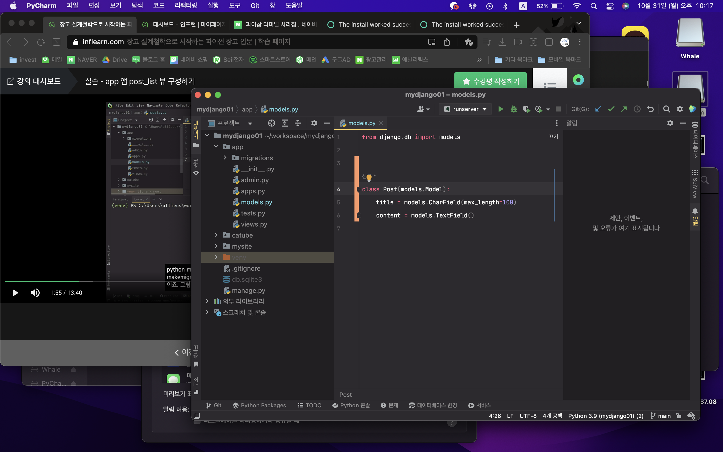Click the main Git branch widget
The image size is (723, 452).
660,416
